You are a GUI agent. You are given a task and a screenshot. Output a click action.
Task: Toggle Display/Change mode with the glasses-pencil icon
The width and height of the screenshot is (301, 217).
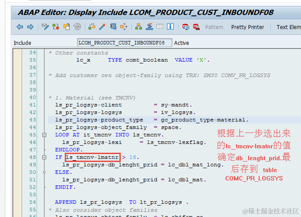[x=45, y=27]
